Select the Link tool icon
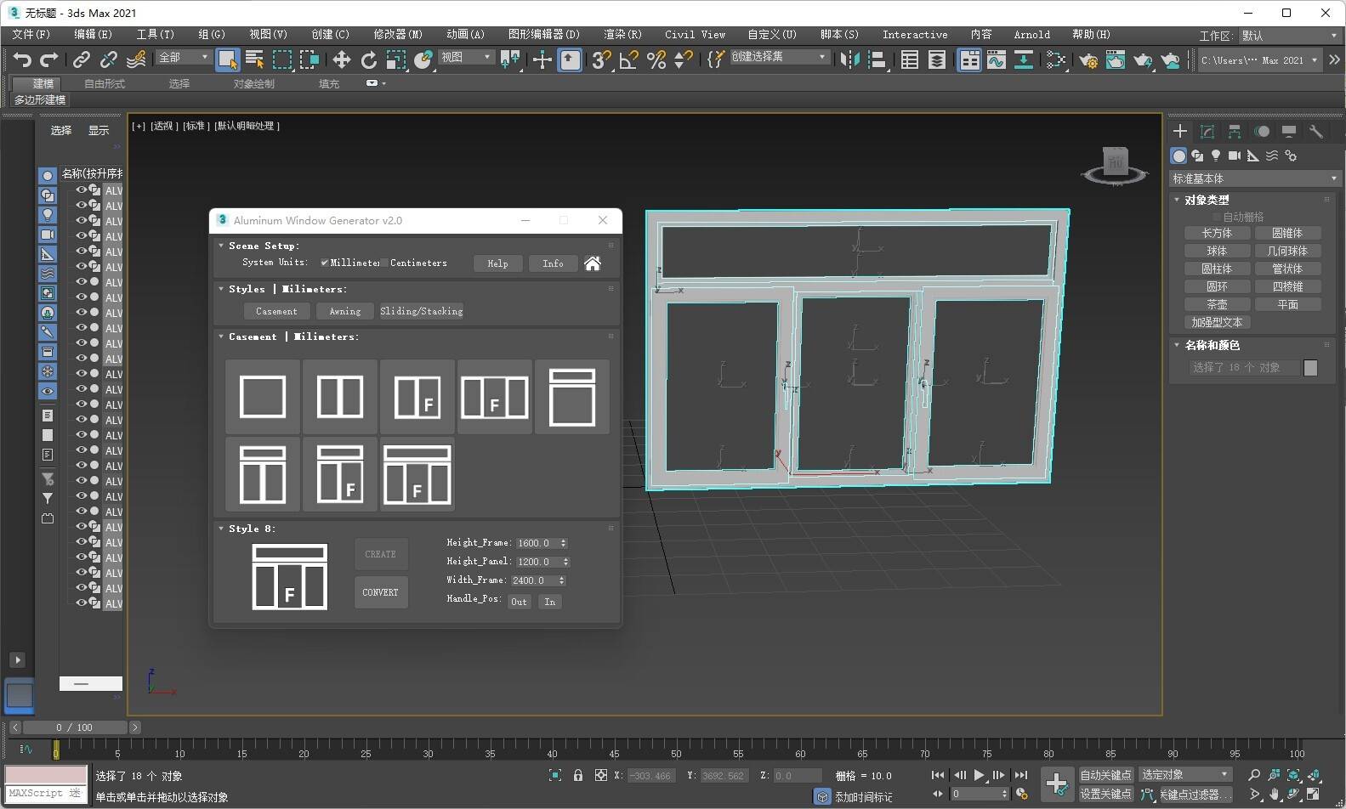Viewport: 1346px width, 809px height. (x=81, y=59)
